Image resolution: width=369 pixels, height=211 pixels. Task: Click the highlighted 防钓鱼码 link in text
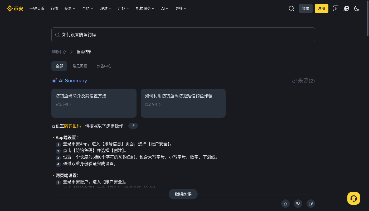72,126
